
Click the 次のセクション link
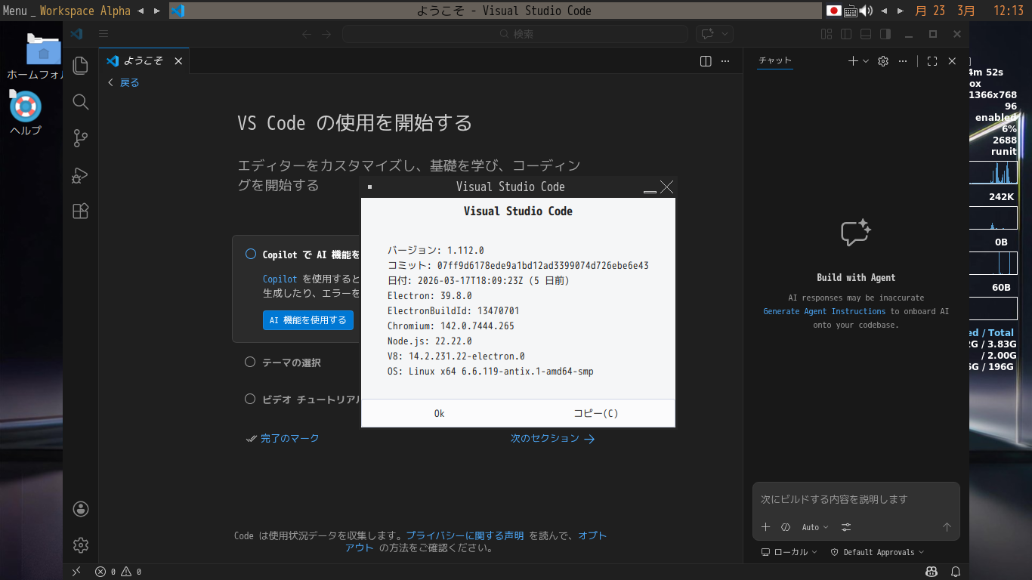tap(552, 438)
